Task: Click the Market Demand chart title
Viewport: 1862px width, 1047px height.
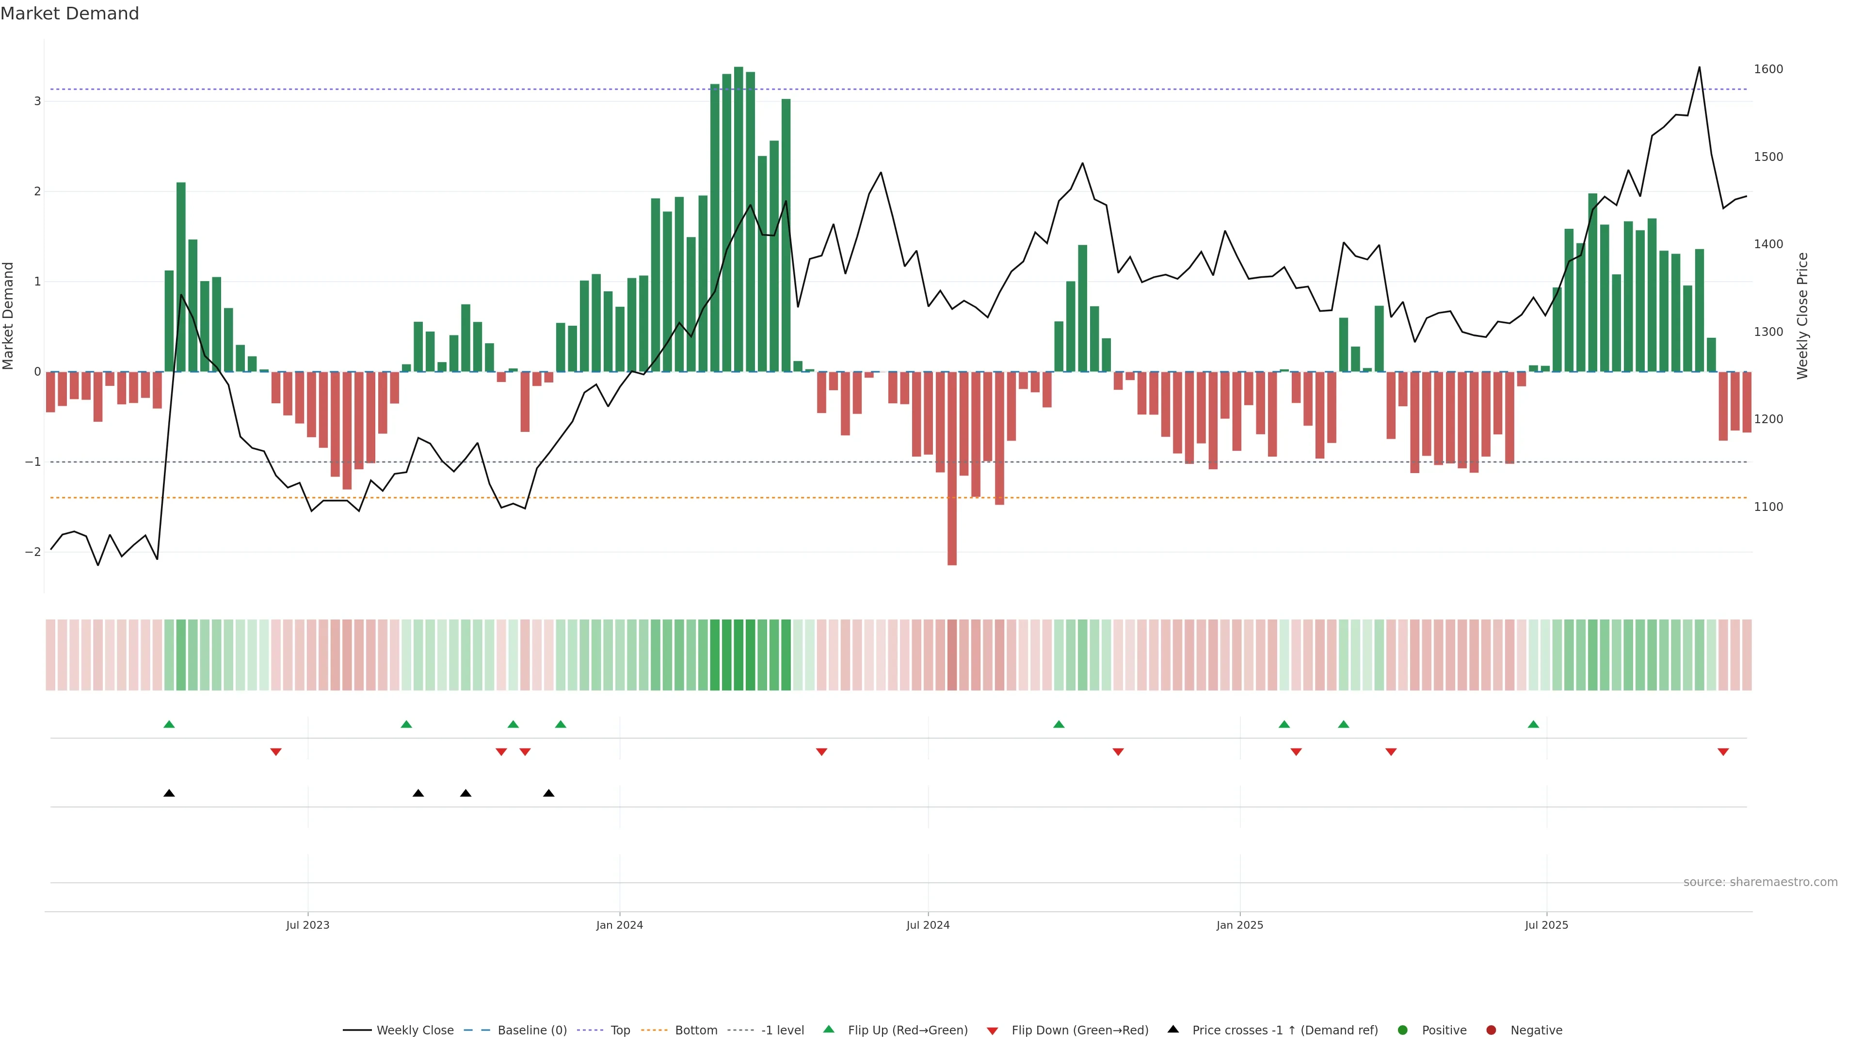Action: point(69,14)
